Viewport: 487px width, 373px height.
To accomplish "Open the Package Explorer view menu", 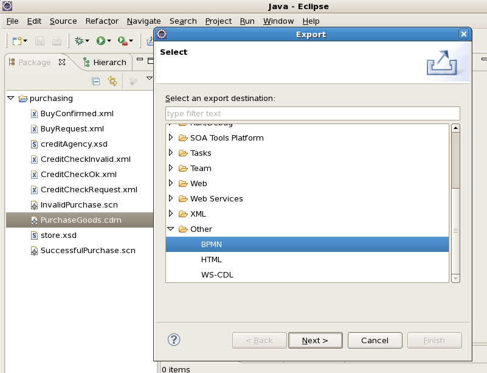I will 150,78.
